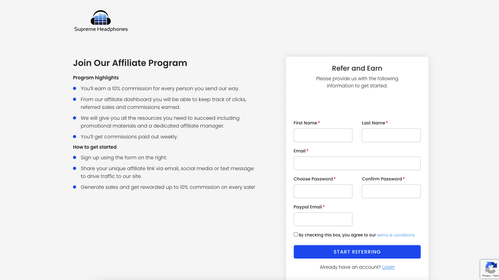Focus the Email input field
The height and width of the screenshot is (280, 499).
click(x=357, y=163)
